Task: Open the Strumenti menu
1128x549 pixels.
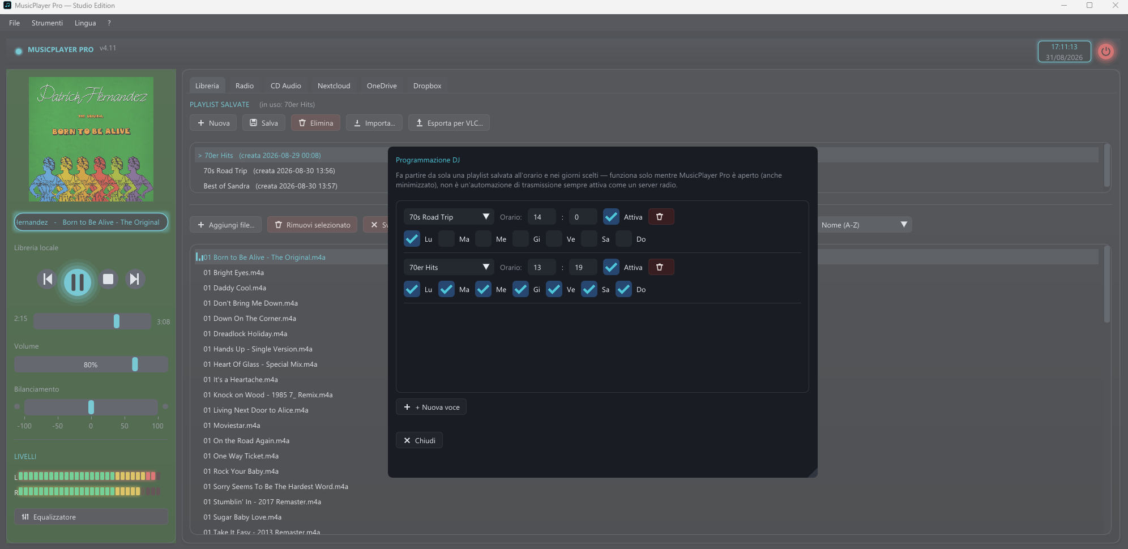Action: coord(47,23)
